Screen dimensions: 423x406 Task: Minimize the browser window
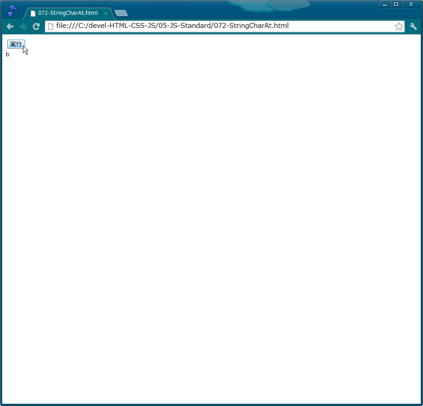pyautogui.click(x=385, y=5)
